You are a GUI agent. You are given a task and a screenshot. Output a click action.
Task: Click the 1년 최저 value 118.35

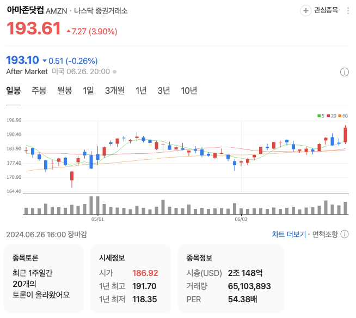[x=144, y=299]
